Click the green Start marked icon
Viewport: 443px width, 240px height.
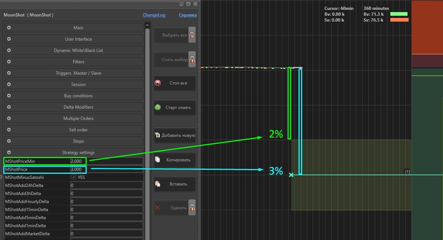[158, 108]
